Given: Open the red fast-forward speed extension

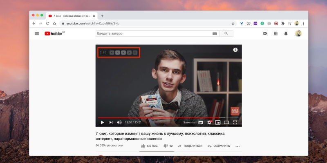Looking at the screenshot, I should pos(276,24).
